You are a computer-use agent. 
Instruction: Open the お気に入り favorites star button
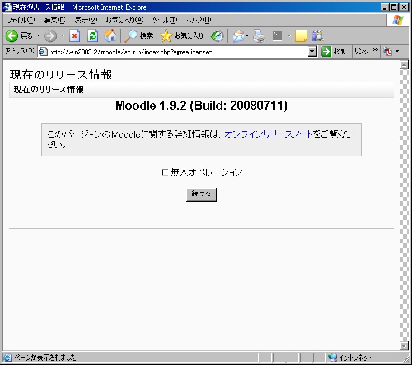click(x=181, y=36)
